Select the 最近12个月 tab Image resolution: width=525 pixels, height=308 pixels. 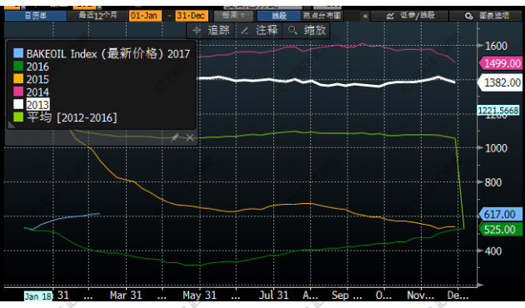[x=97, y=16]
